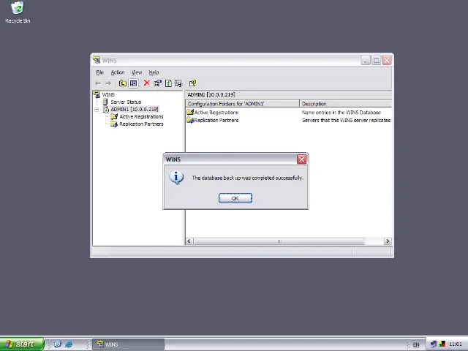The width and height of the screenshot is (468, 351).
Task: Launch Internet Explorer from Quick Launch
Action: coord(69,344)
